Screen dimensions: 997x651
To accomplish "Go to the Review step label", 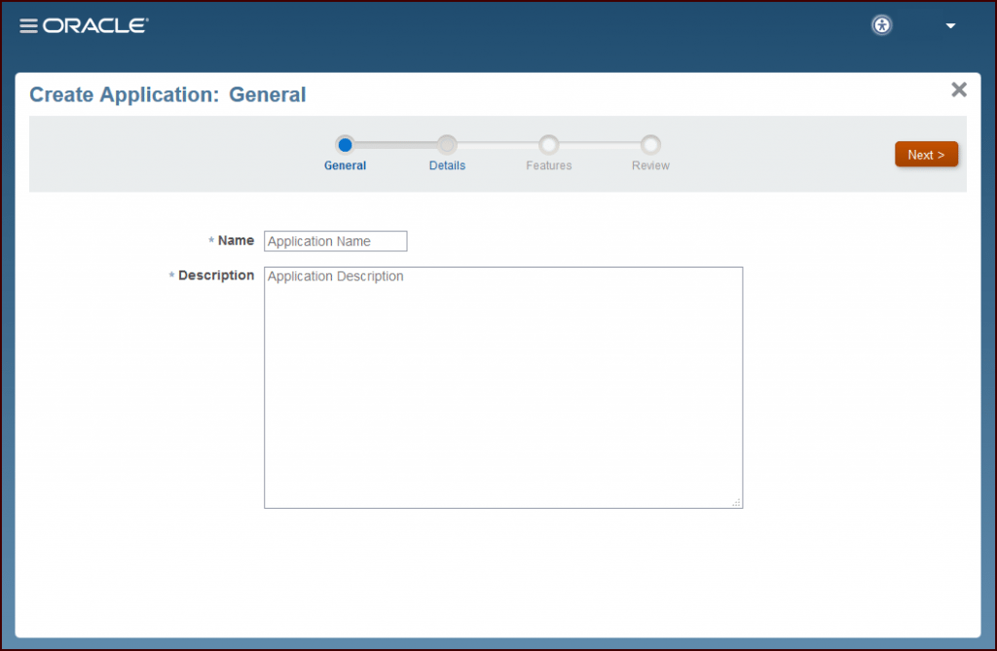I will coord(650,165).
